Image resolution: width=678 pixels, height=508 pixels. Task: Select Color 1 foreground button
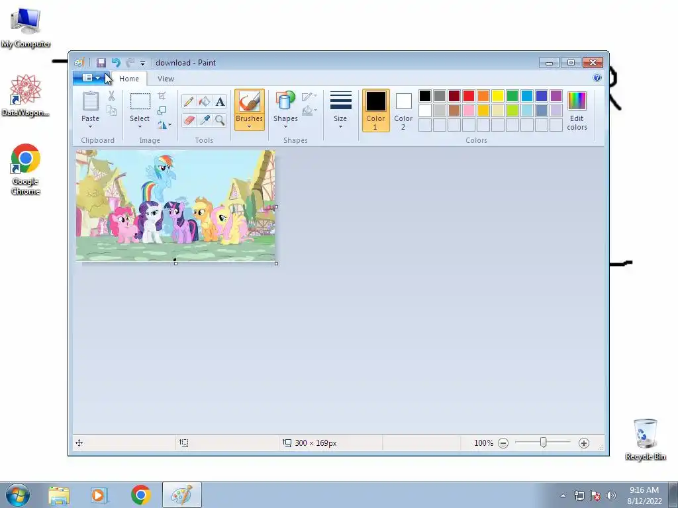(376, 110)
